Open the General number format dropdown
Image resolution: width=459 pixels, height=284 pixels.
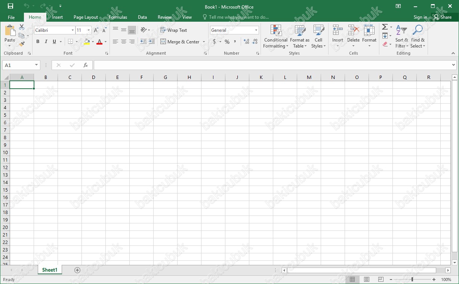tap(256, 30)
